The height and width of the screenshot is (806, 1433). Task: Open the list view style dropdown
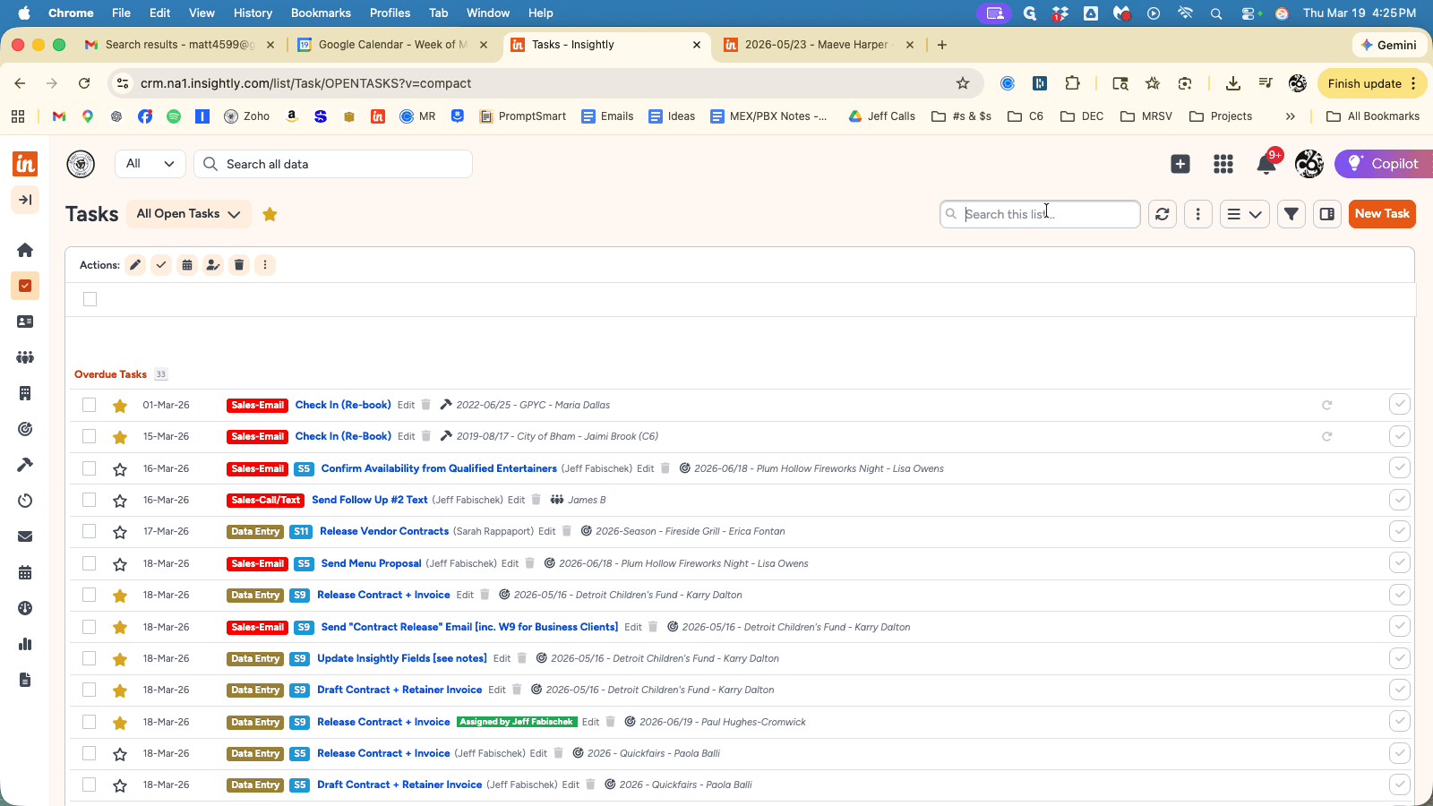point(1244,214)
